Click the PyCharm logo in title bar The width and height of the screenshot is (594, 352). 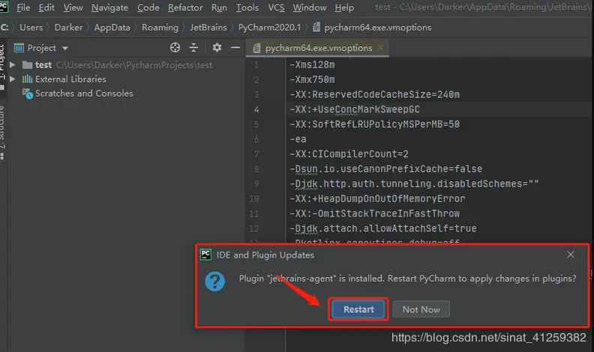(x=4, y=7)
